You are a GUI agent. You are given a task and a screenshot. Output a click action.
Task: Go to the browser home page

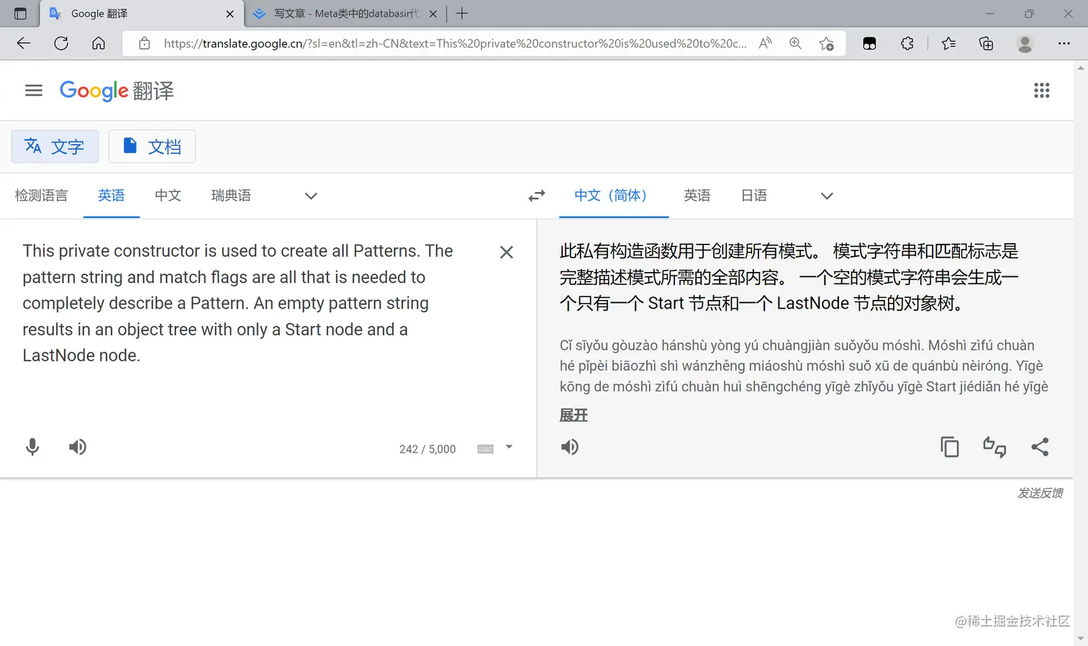click(x=99, y=43)
